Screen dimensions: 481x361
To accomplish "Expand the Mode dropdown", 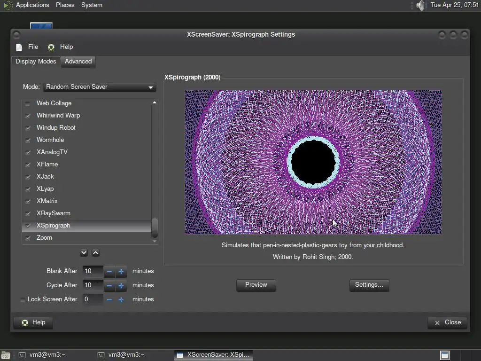I will (100, 87).
